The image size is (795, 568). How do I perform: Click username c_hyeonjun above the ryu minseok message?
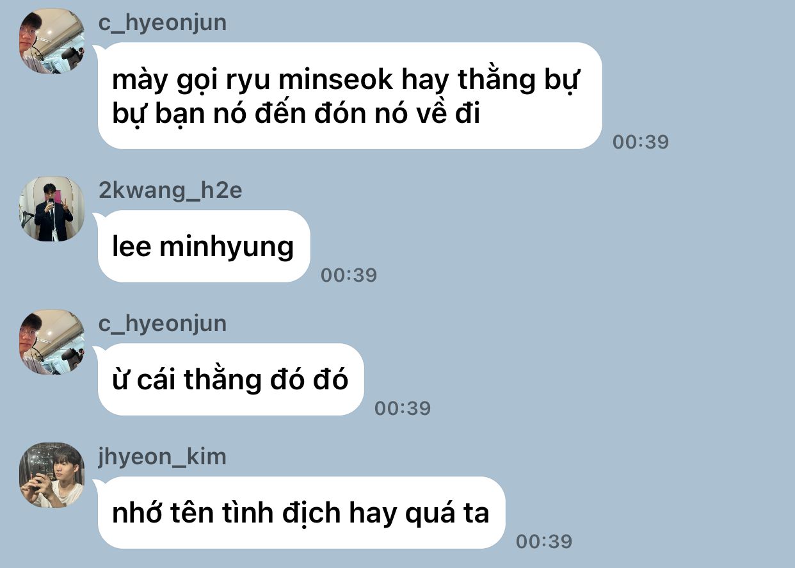tap(163, 23)
